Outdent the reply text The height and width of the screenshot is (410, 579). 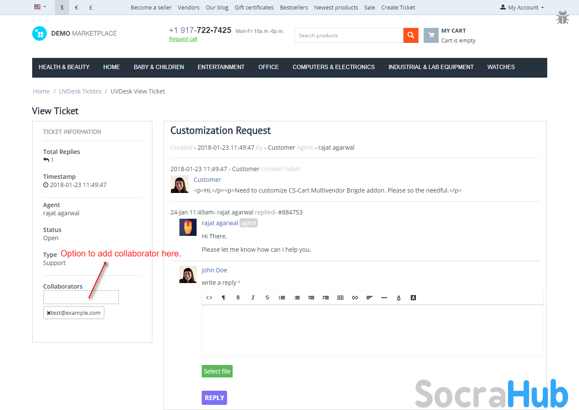coord(311,298)
